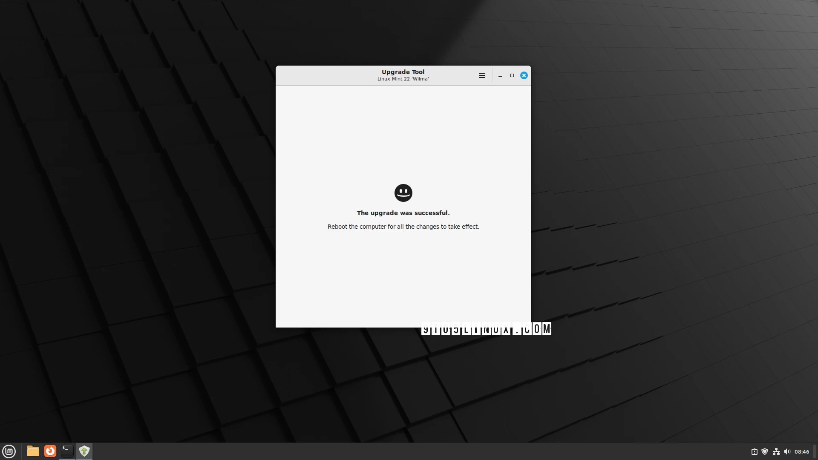Maximize the Upgrade Tool window
The image size is (818, 460).
point(512,75)
